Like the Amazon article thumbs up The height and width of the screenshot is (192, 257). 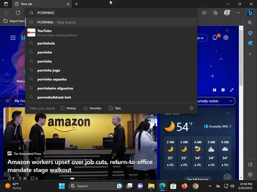click(11, 178)
